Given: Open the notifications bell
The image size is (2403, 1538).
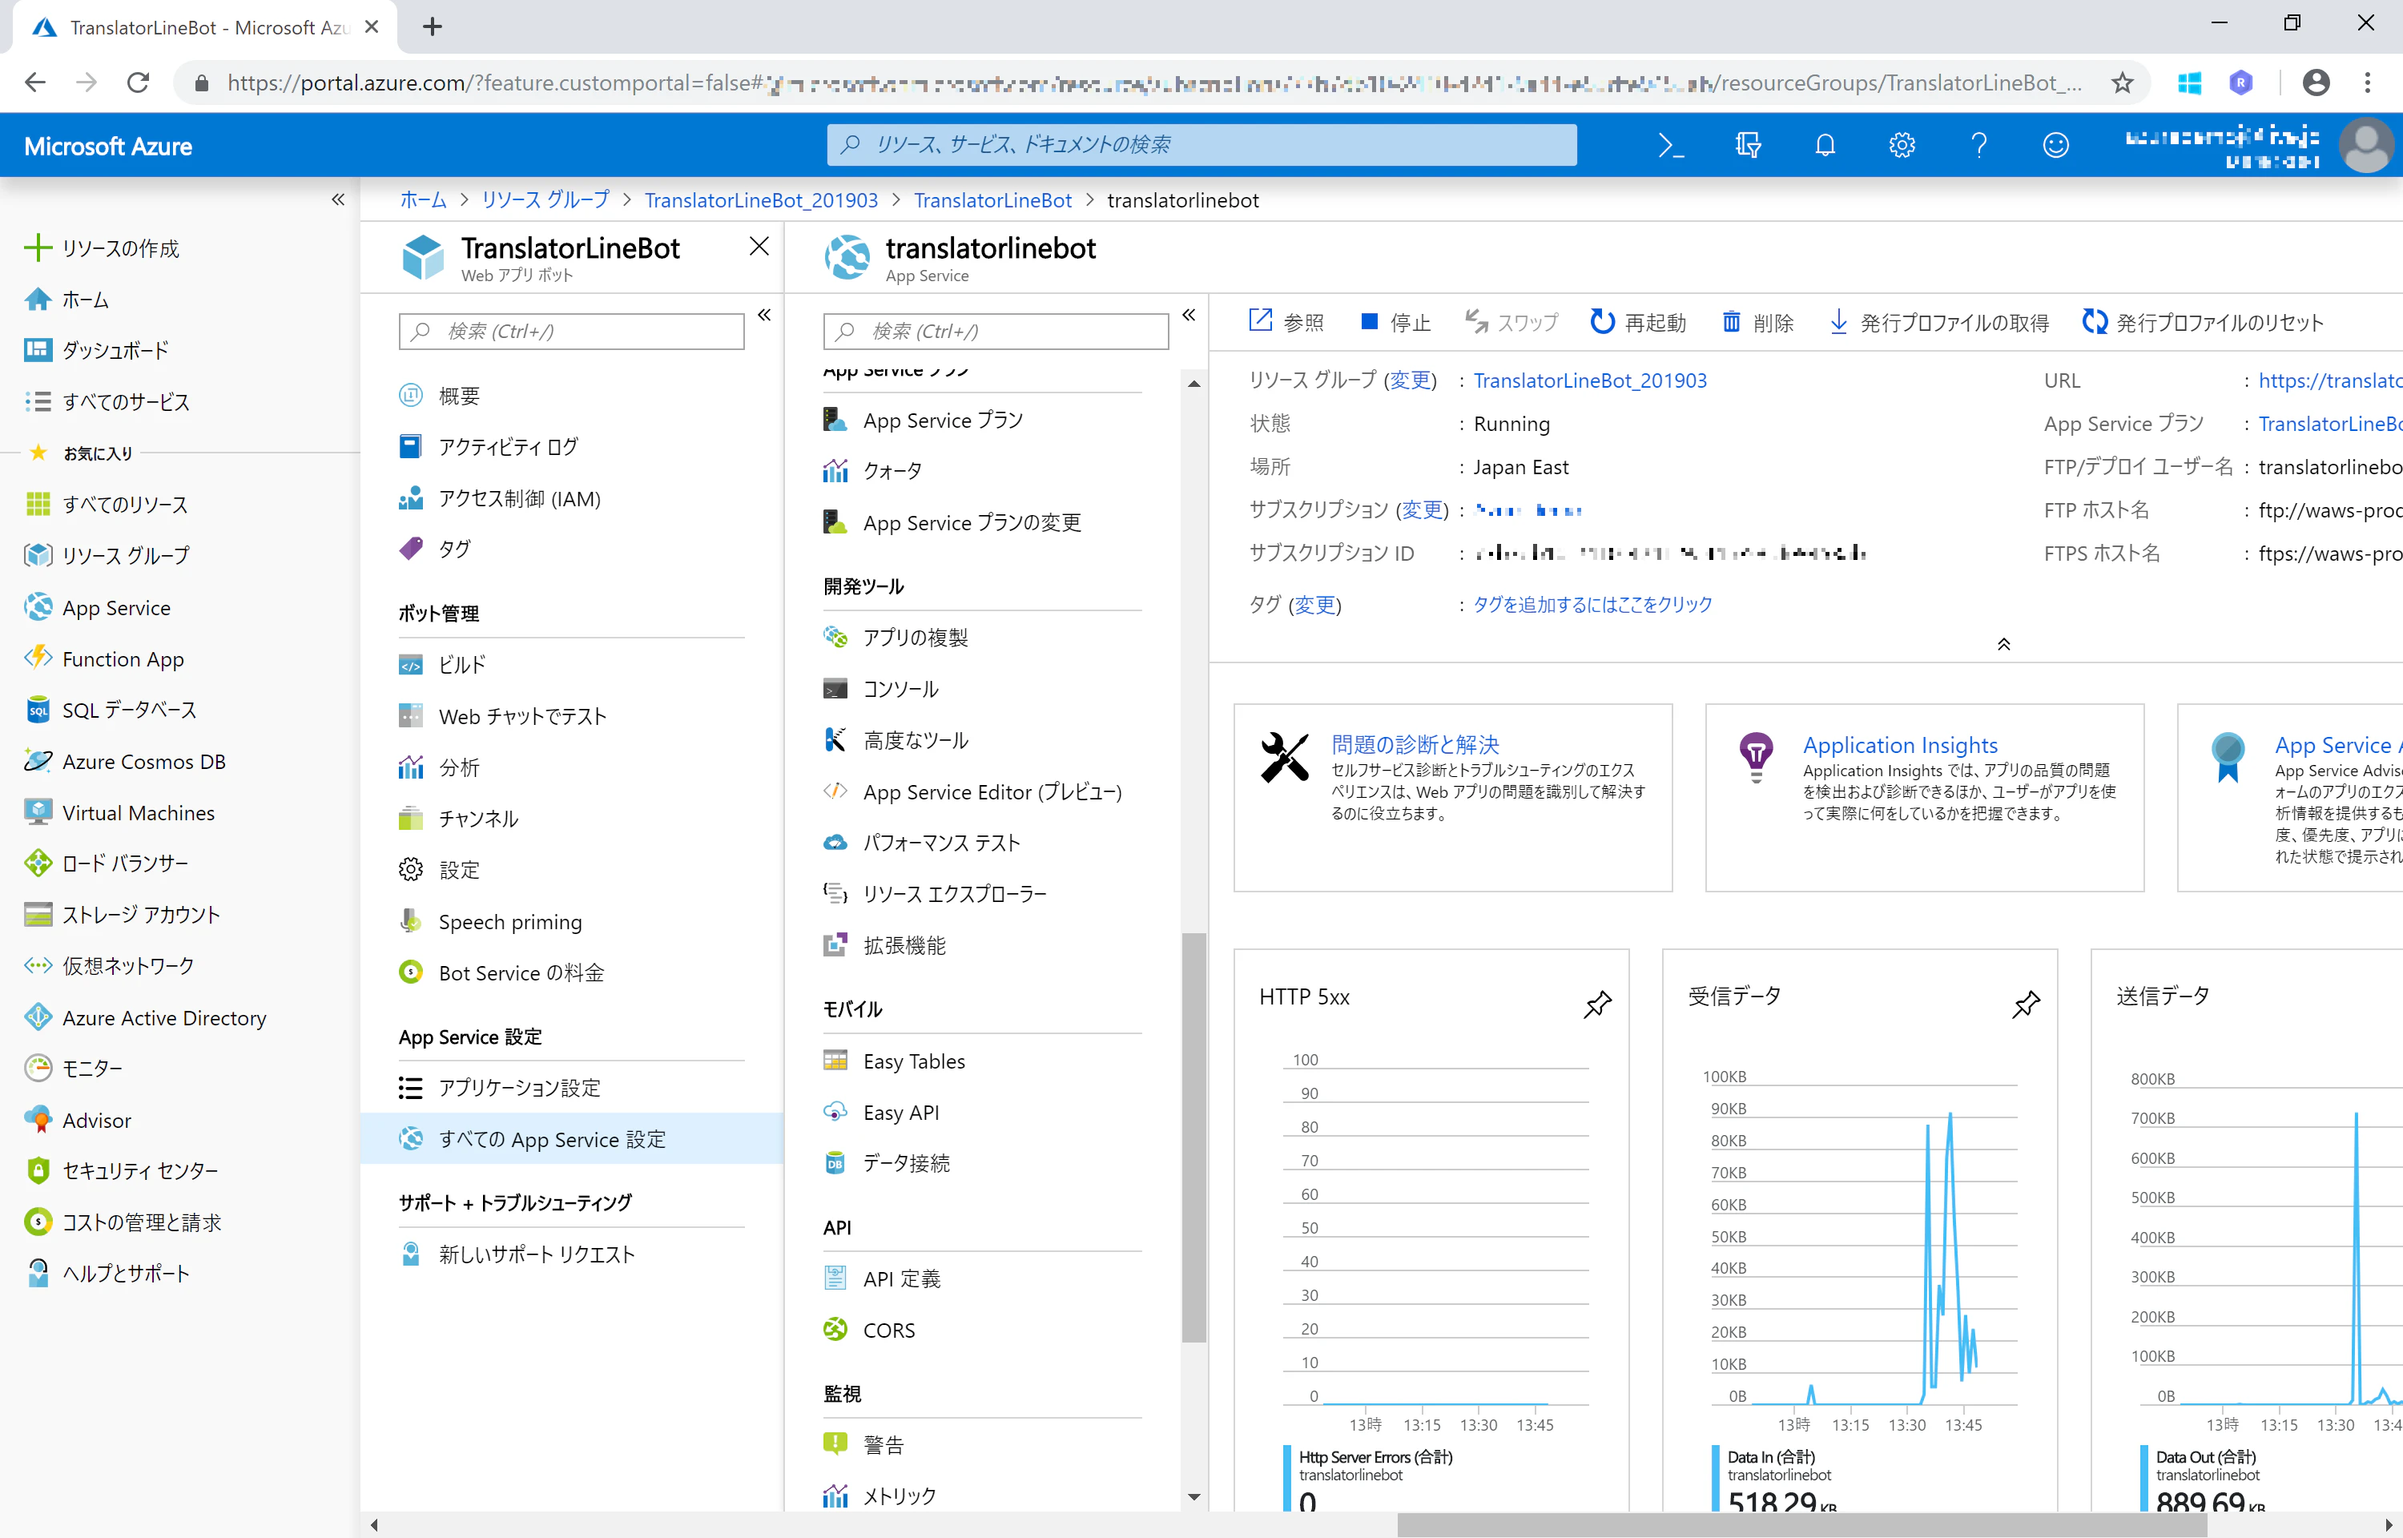Looking at the screenshot, I should 1825,146.
